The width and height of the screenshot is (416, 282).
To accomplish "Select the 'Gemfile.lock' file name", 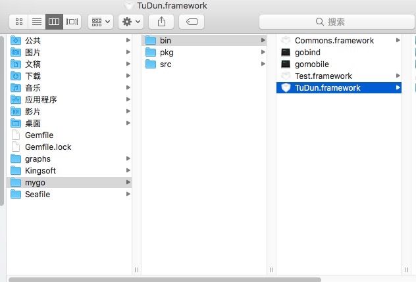I will tap(48, 147).
